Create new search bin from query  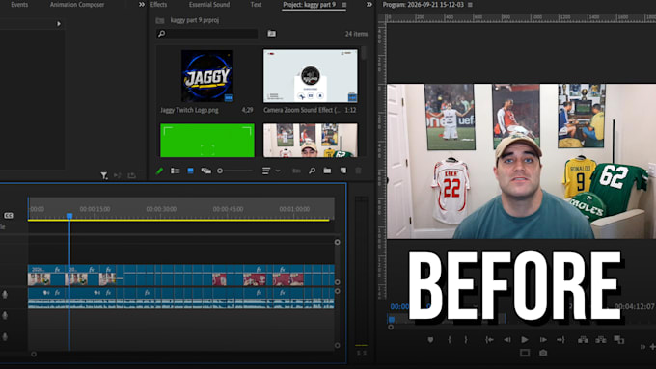(x=271, y=34)
